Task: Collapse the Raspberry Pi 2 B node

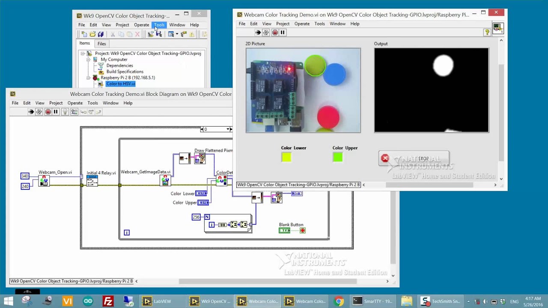Action: [89, 78]
